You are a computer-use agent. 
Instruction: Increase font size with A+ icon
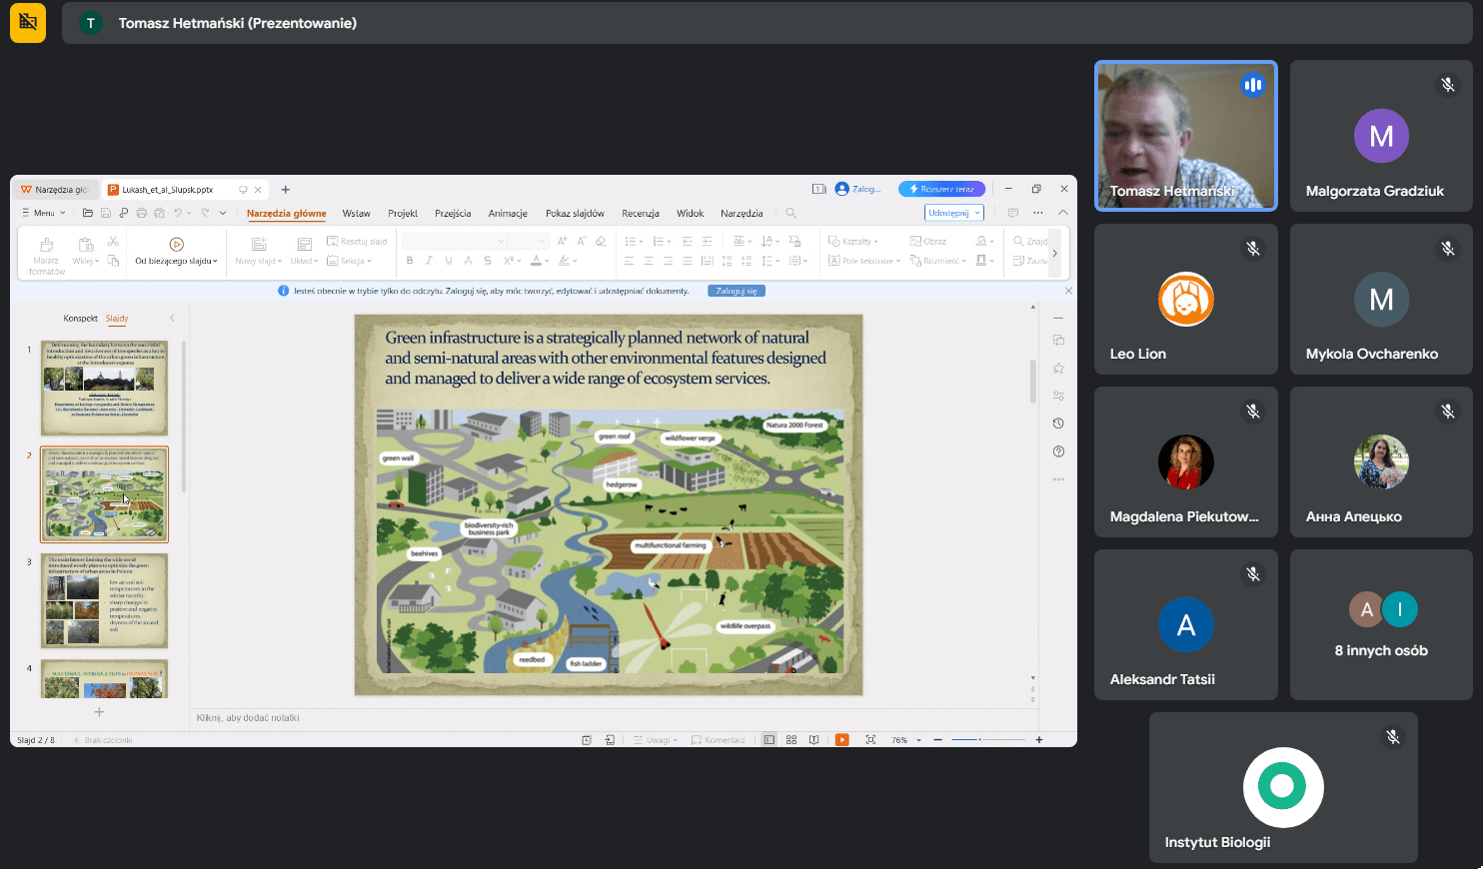[563, 241]
